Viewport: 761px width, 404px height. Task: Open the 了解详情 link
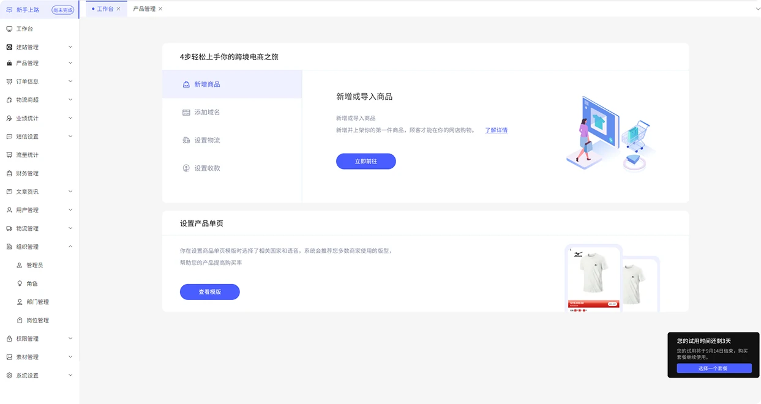coord(496,130)
